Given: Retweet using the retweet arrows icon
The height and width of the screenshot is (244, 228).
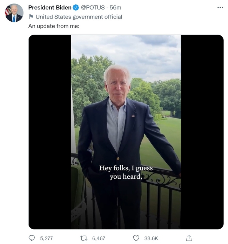Looking at the screenshot, I should pyautogui.click(x=84, y=238).
